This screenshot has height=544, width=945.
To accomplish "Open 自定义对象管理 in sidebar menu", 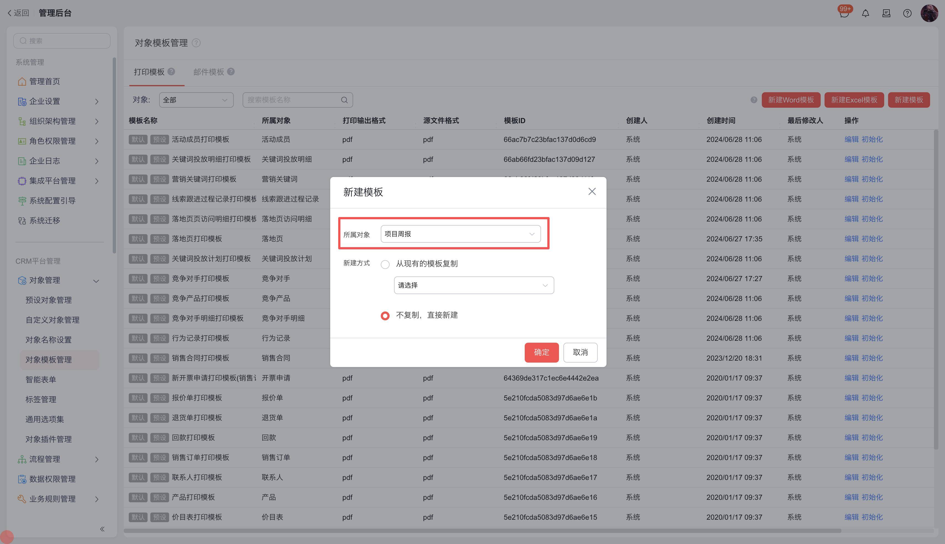I will pos(52,320).
